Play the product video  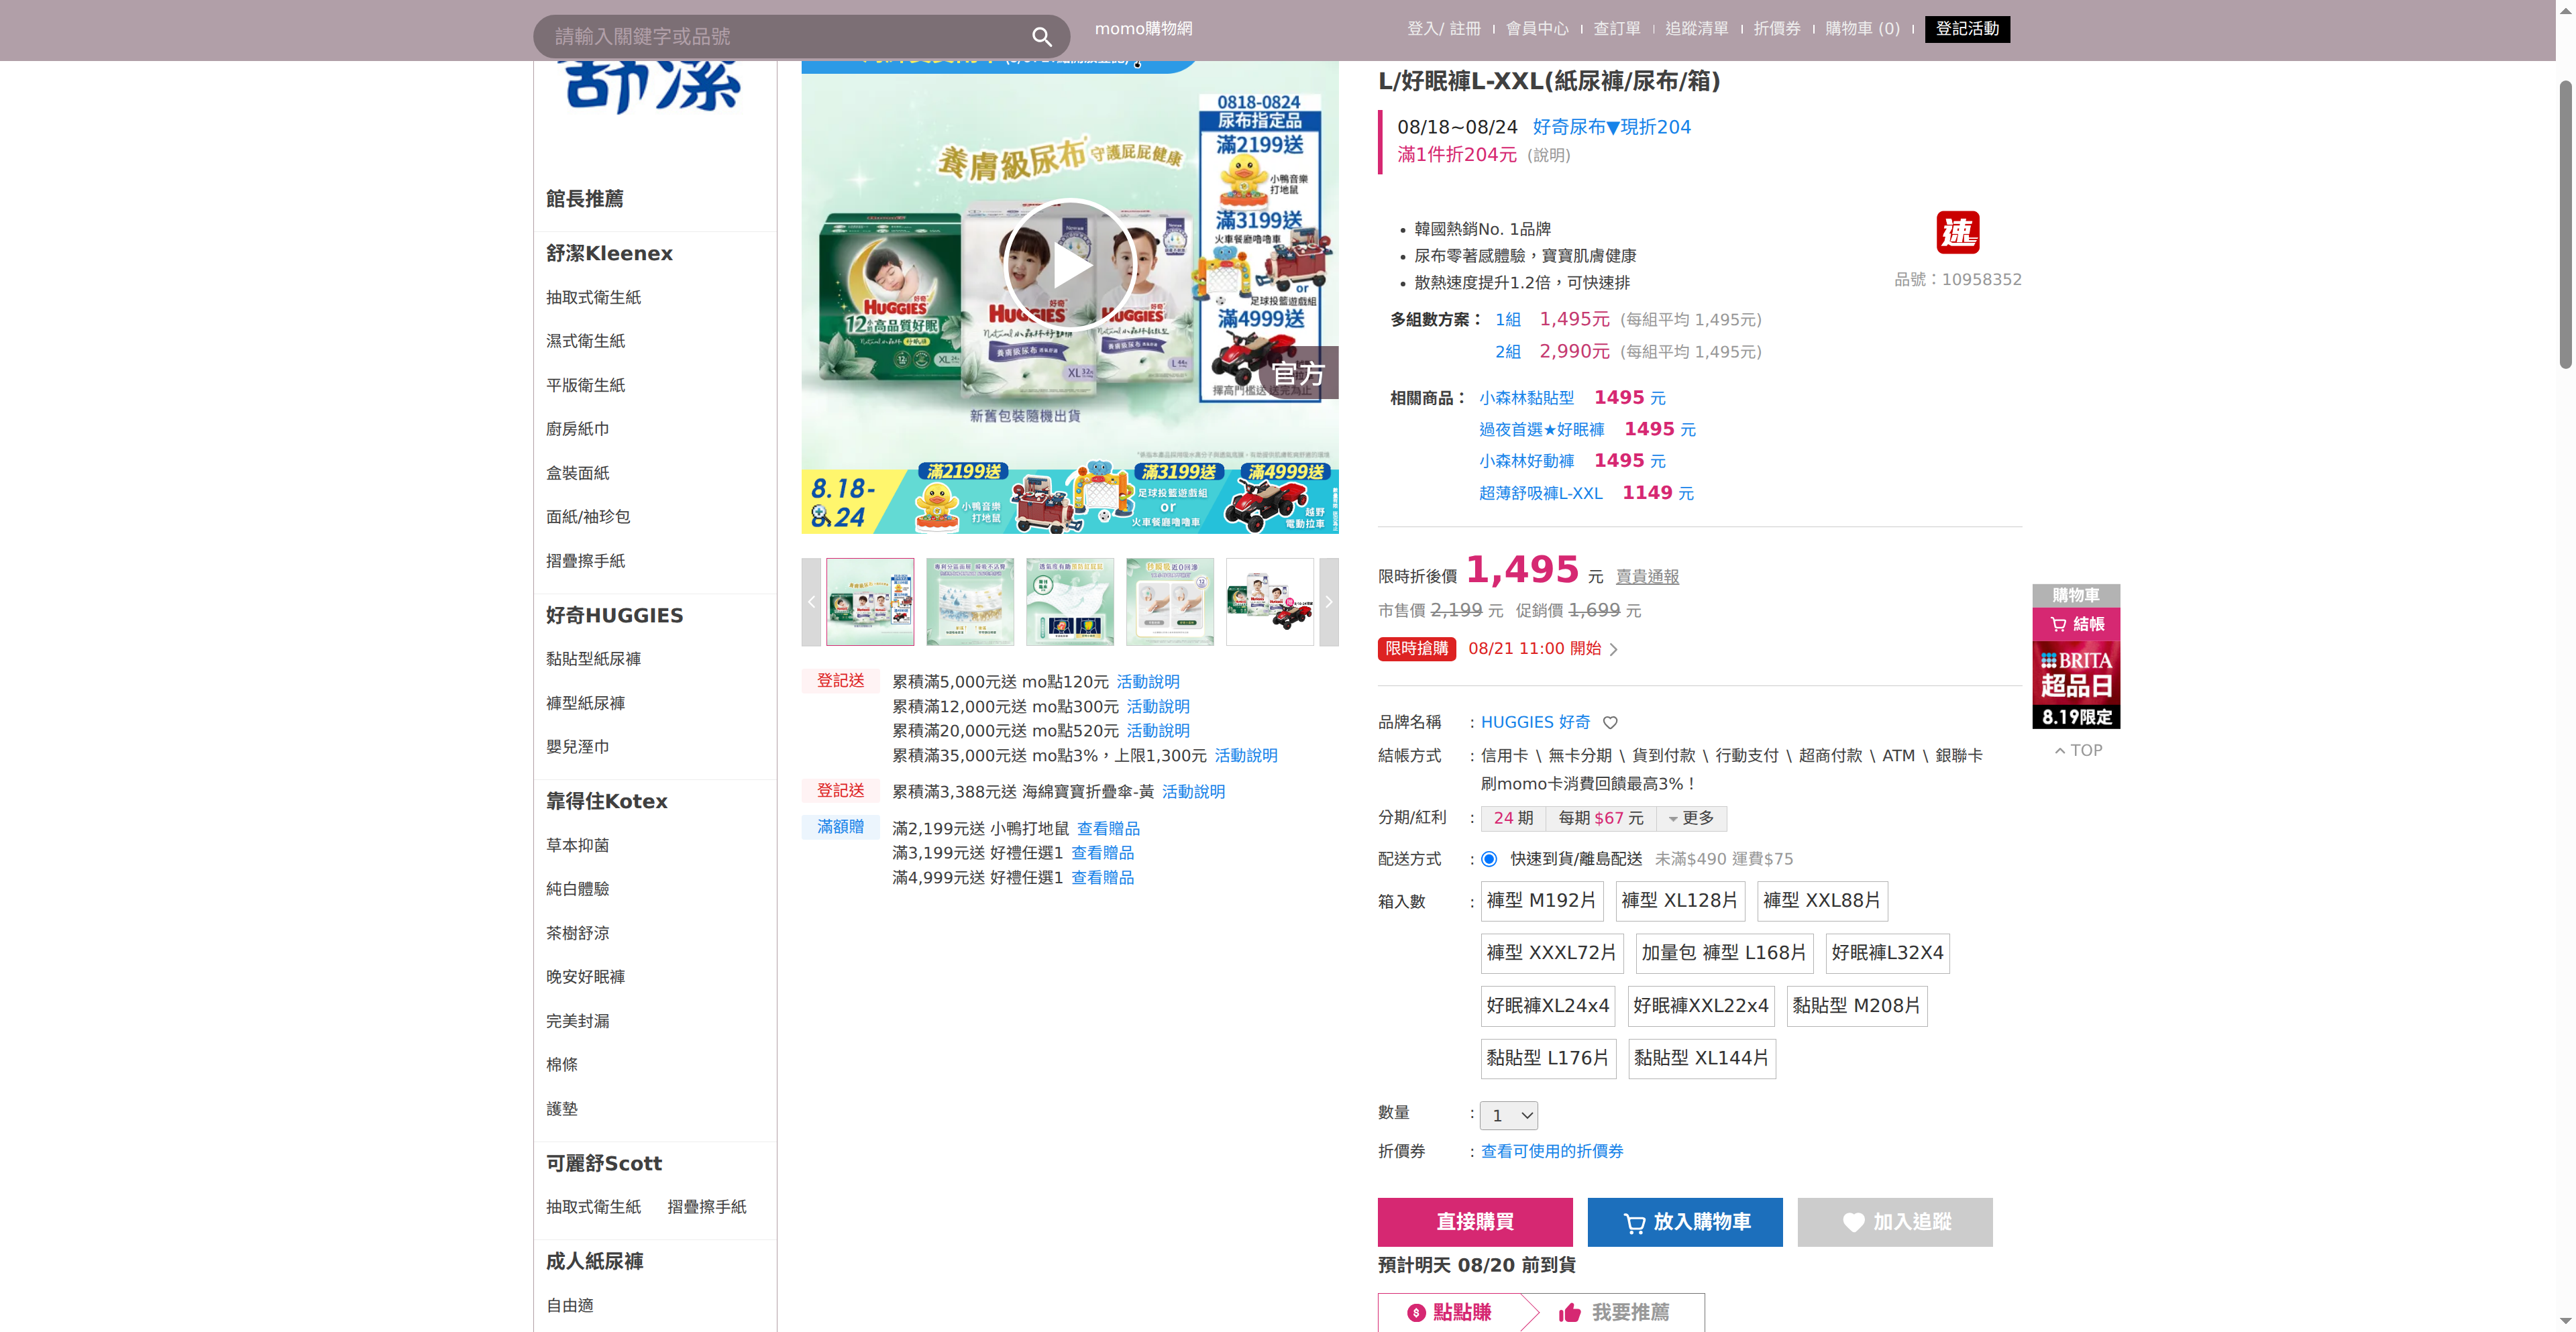click(x=1069, y=266)
